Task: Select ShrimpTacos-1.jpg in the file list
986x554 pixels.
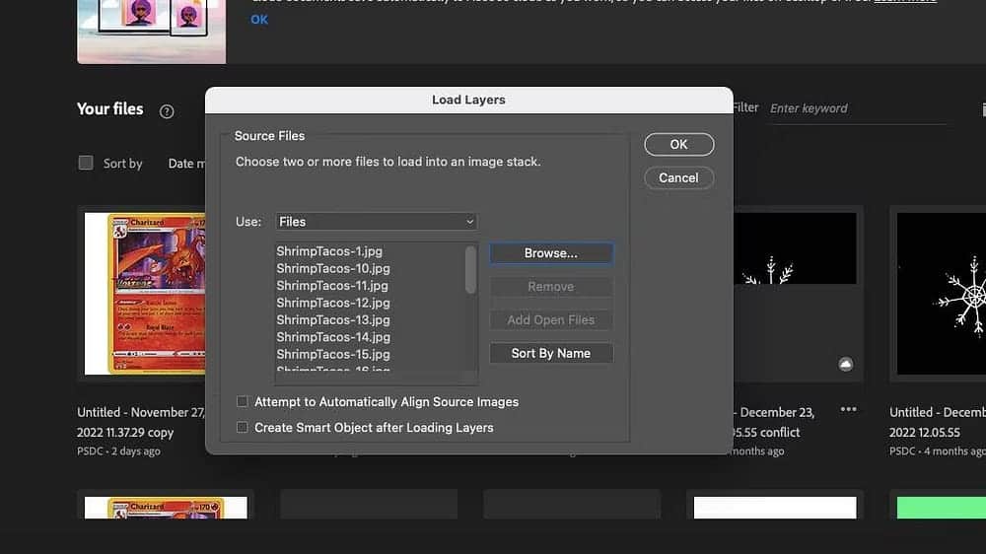Action: pos(329,251)
